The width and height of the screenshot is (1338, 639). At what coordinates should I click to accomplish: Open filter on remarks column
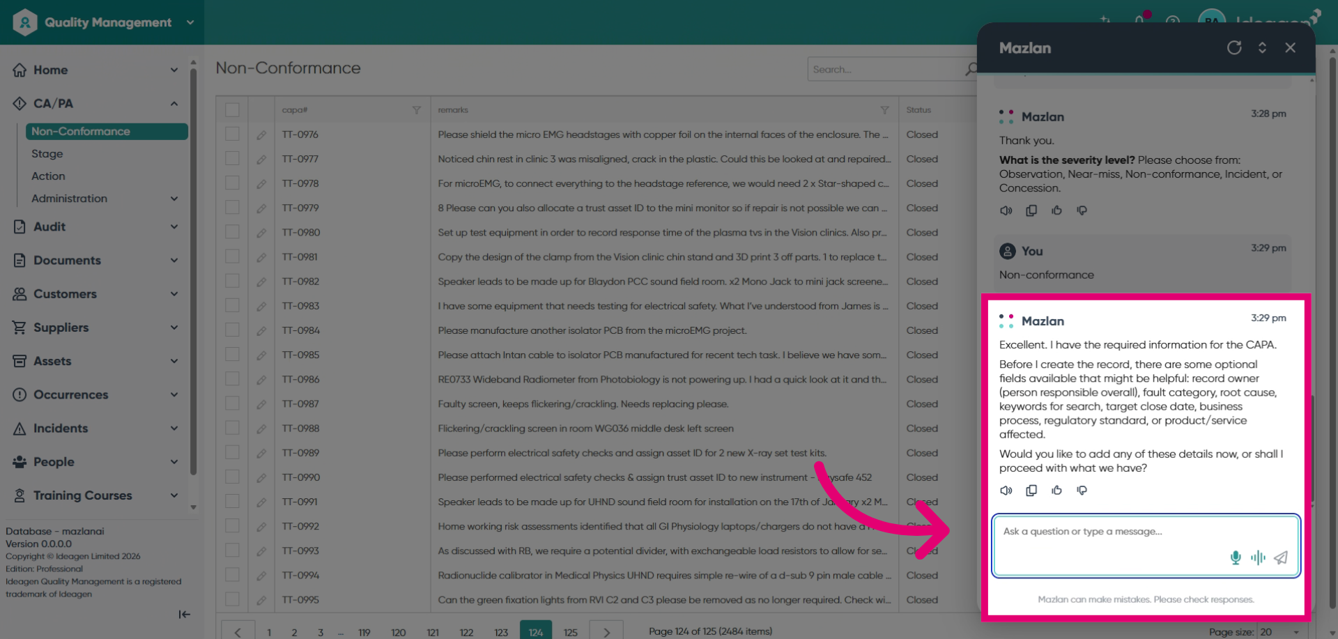pos(884,110)
